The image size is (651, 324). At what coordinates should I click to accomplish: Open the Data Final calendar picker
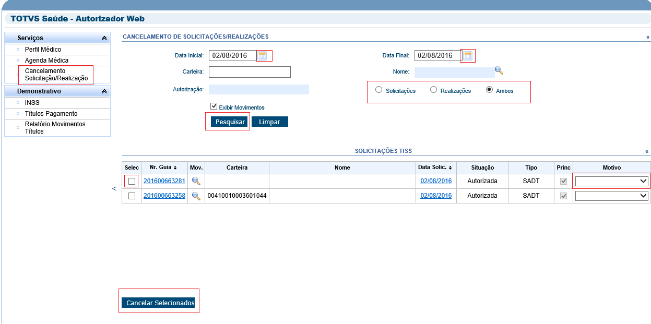coord(468,56)
